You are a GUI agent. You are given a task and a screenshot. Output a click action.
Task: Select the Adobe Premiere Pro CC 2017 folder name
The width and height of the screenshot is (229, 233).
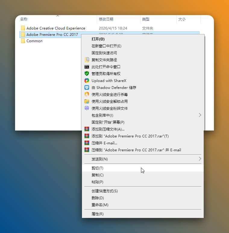(x=52, y=34)
